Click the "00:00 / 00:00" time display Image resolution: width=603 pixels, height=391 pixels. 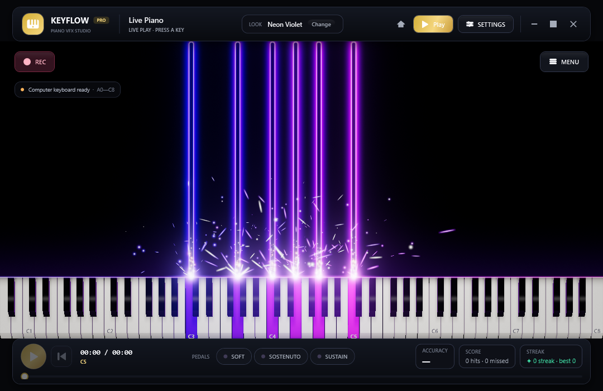click(x=106, y=352)
